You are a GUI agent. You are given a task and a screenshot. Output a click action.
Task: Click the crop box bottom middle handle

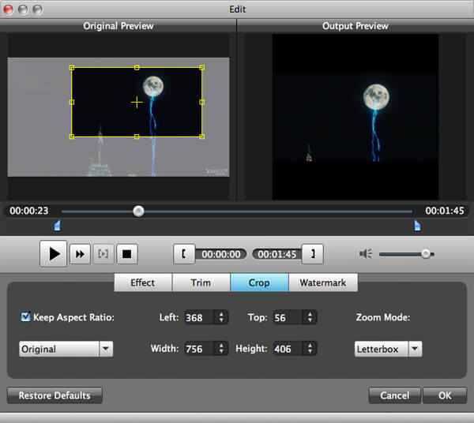pos(137,137)
